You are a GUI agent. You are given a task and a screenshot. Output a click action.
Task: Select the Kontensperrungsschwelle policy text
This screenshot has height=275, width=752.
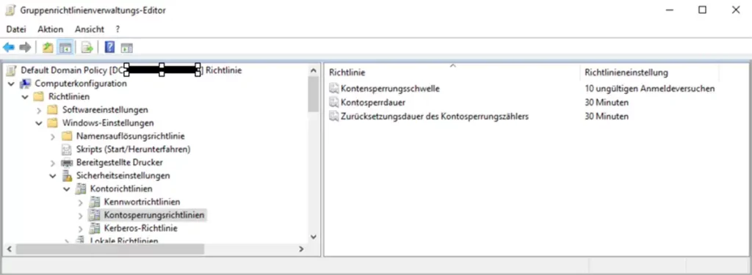[391, 89]
